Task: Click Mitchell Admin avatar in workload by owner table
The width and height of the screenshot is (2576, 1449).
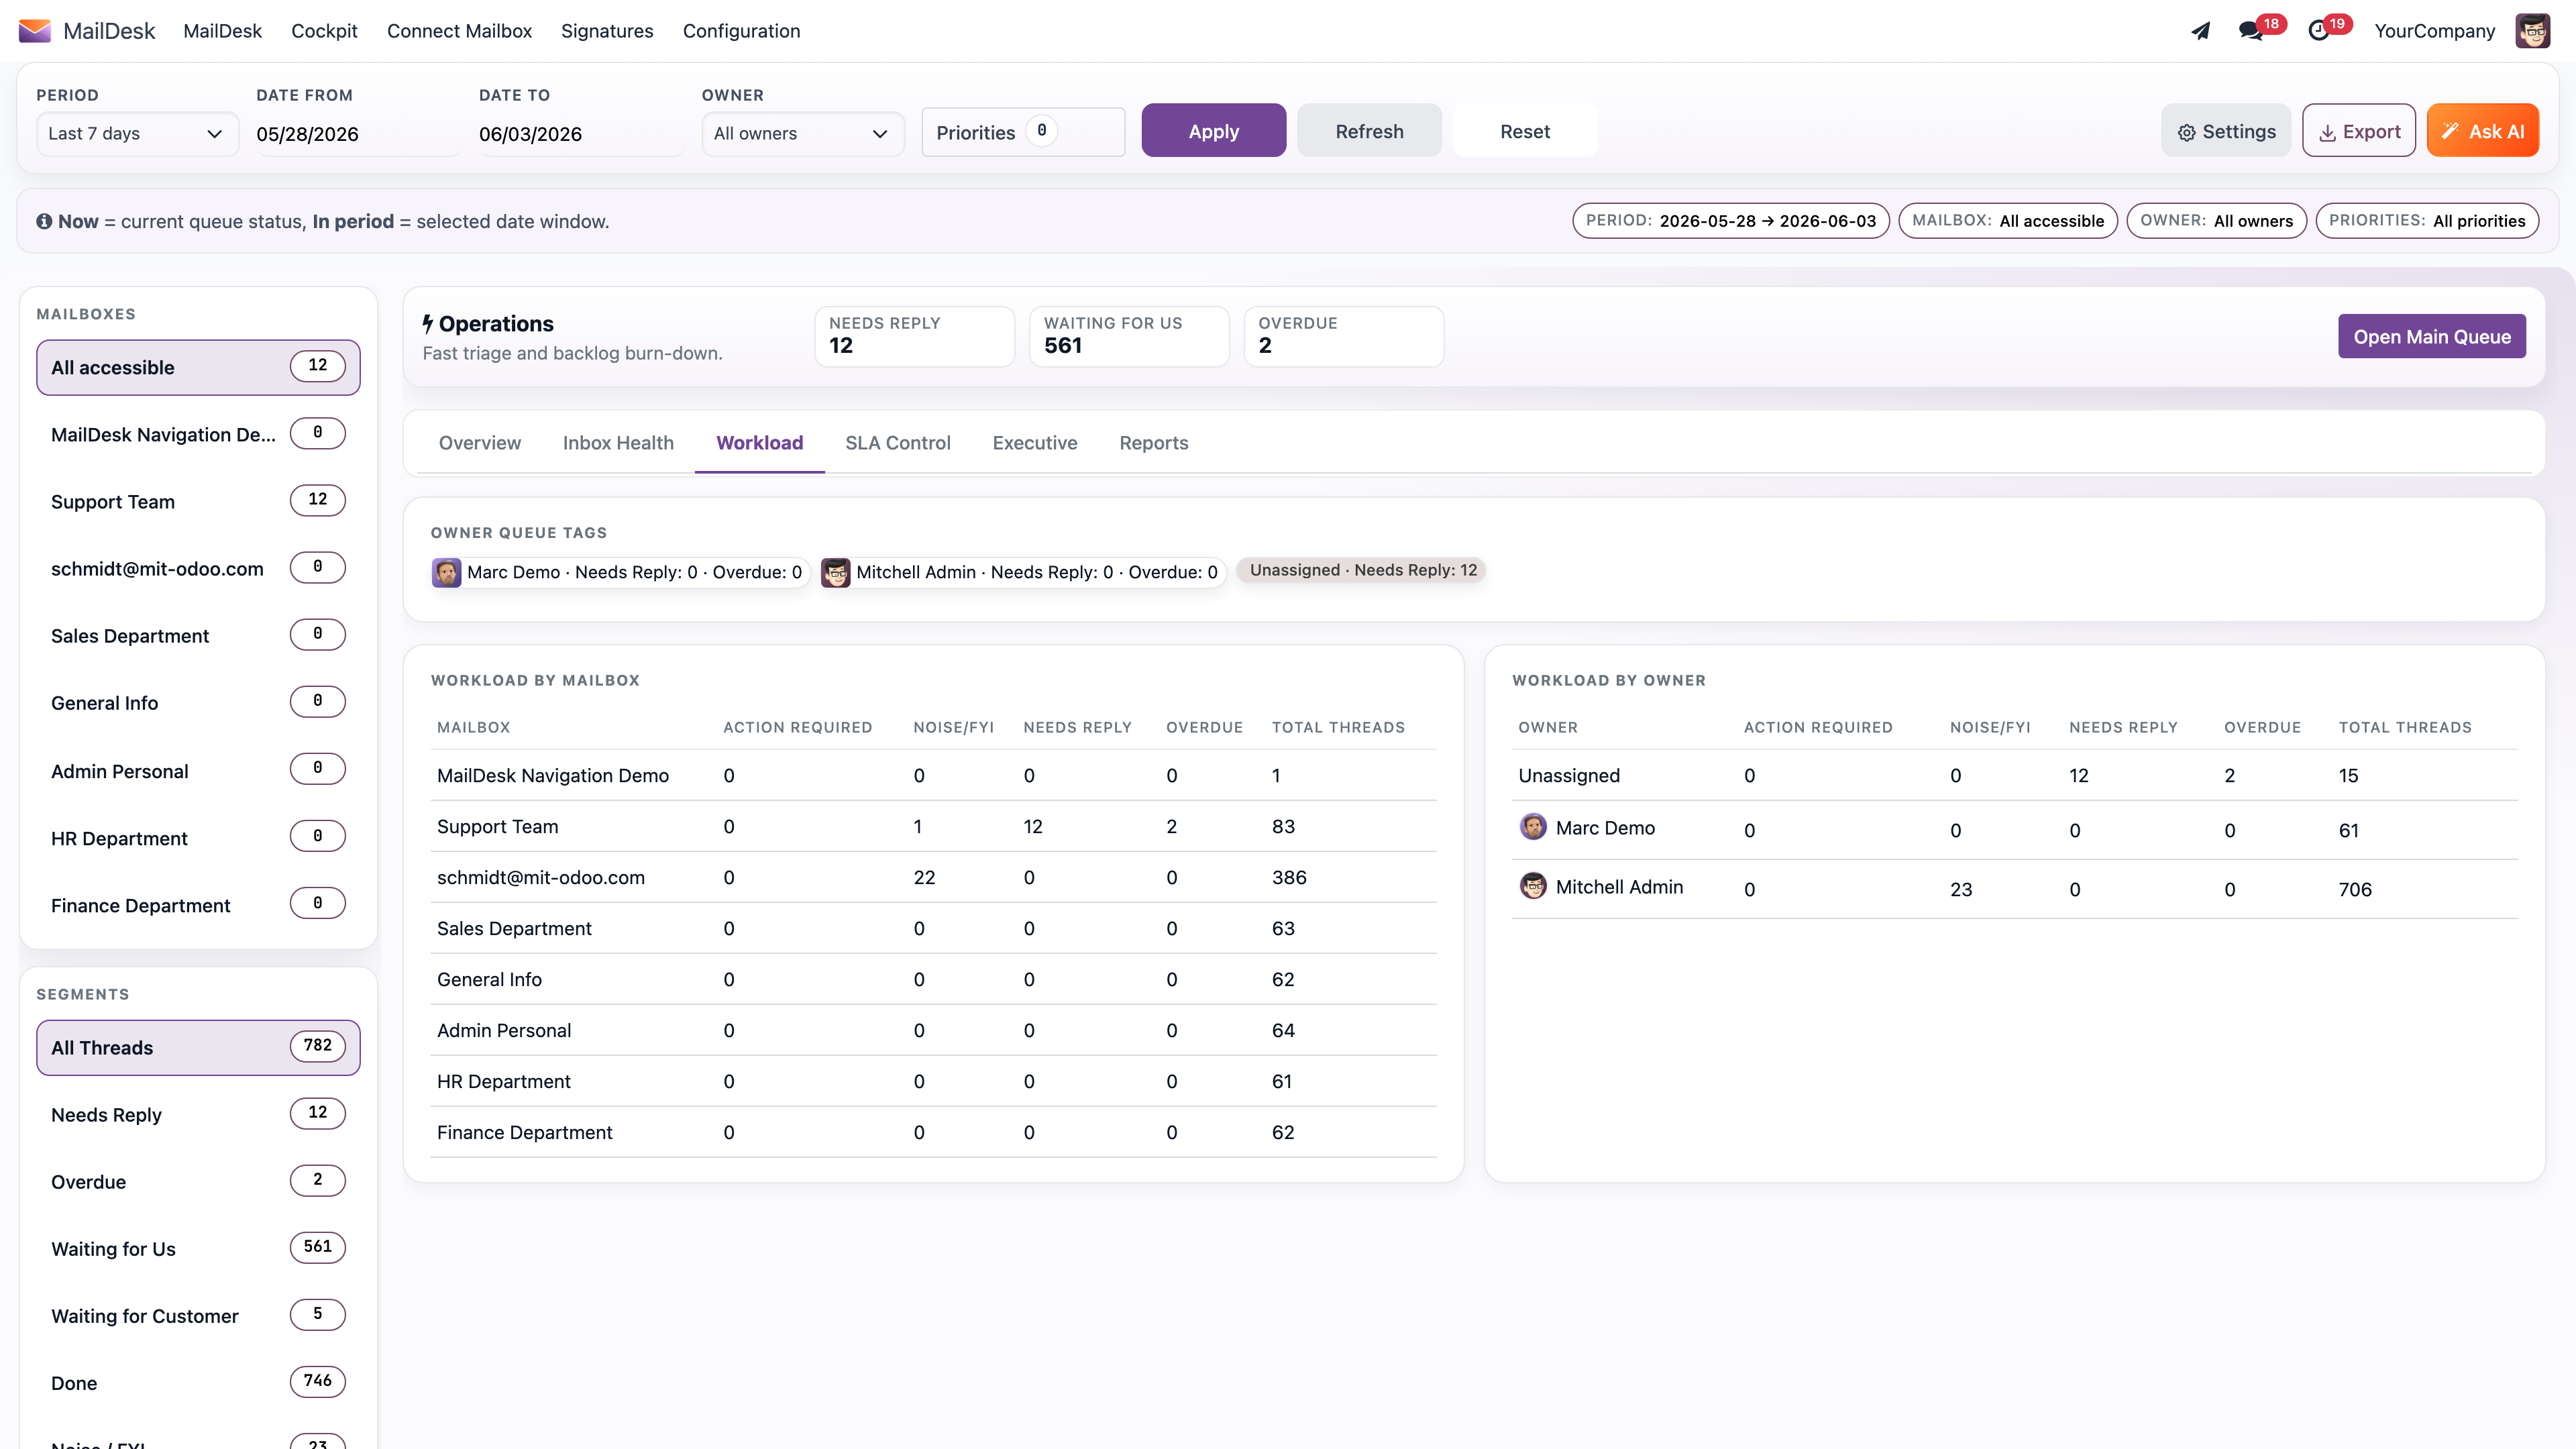Action: pos(1533,886)
